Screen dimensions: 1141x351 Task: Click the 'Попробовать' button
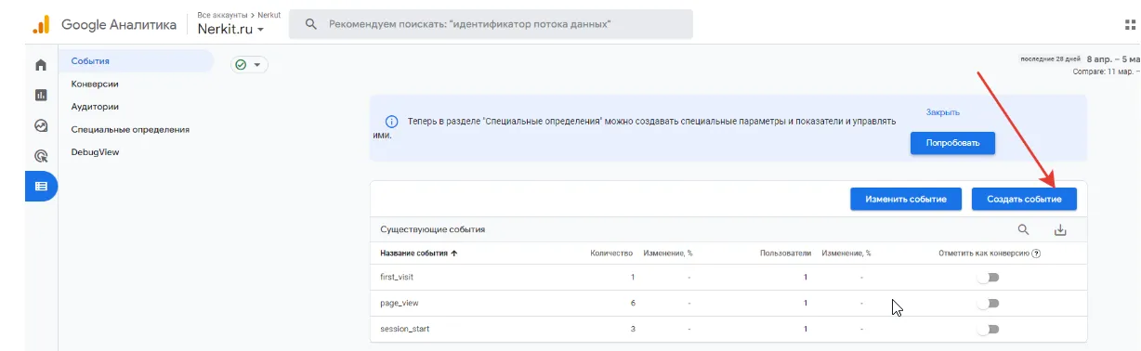[x=952, y=143]
